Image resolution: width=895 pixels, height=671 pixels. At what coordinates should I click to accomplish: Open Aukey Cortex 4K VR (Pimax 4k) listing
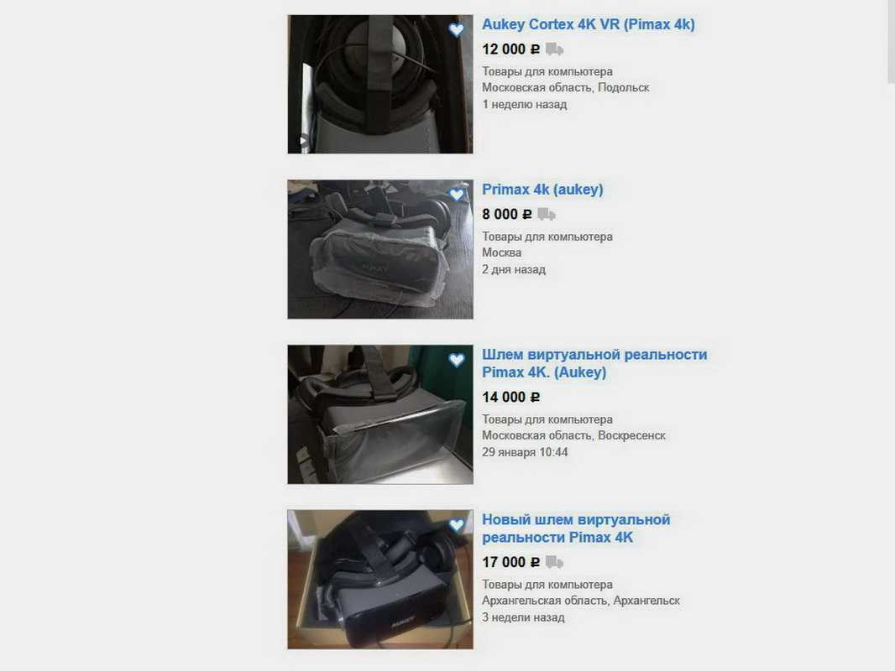(588, 24)
